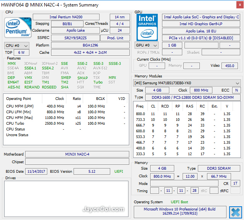Click the Timing value 28
This screenshot has width=244, height=220.
coord(194,191)
